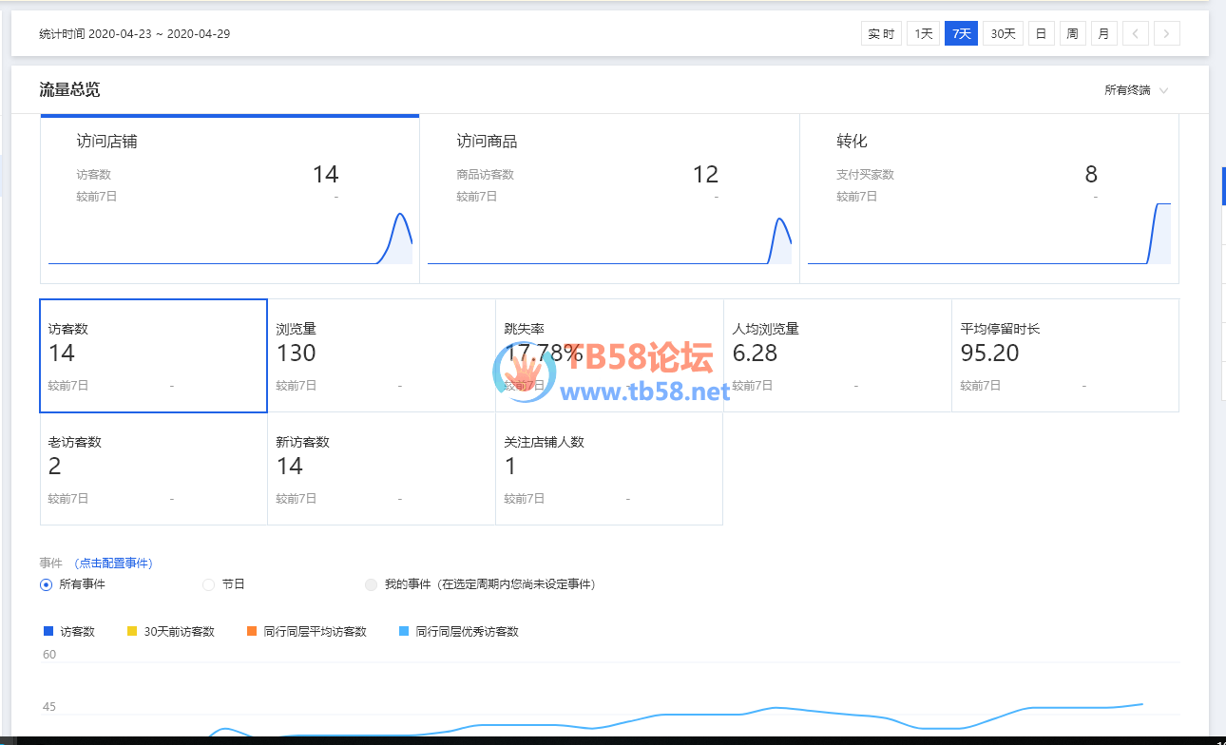Select the 所有事件 radio button
This screenshot has height=745, width=1226.
[x=46, y=584]
